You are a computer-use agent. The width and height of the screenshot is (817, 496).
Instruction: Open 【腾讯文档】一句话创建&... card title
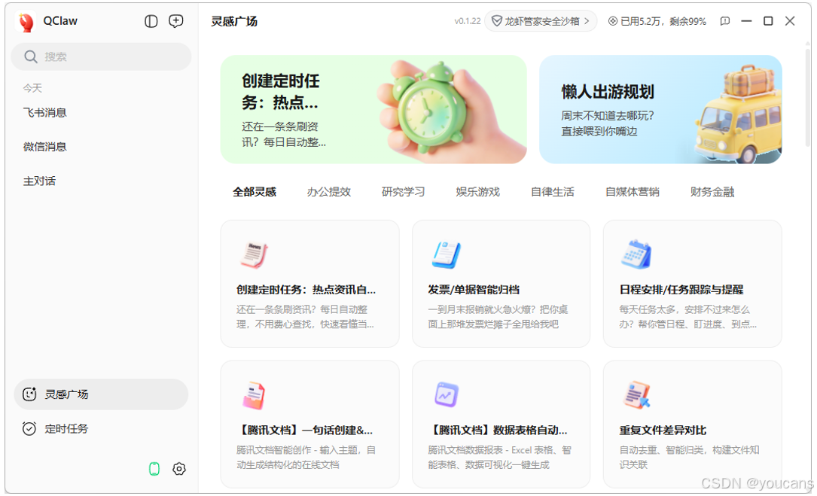(305, 431)
